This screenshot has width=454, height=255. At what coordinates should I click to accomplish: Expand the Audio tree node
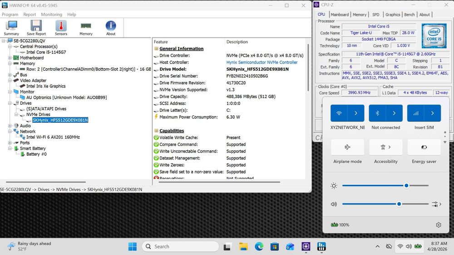[x=10, y=125]
